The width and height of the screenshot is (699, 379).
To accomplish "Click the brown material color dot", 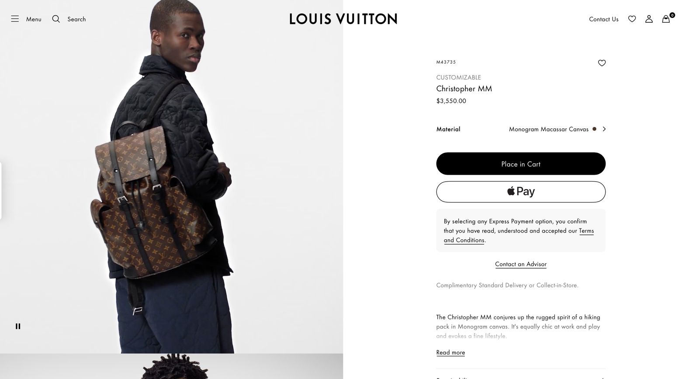I will [594, 129].
